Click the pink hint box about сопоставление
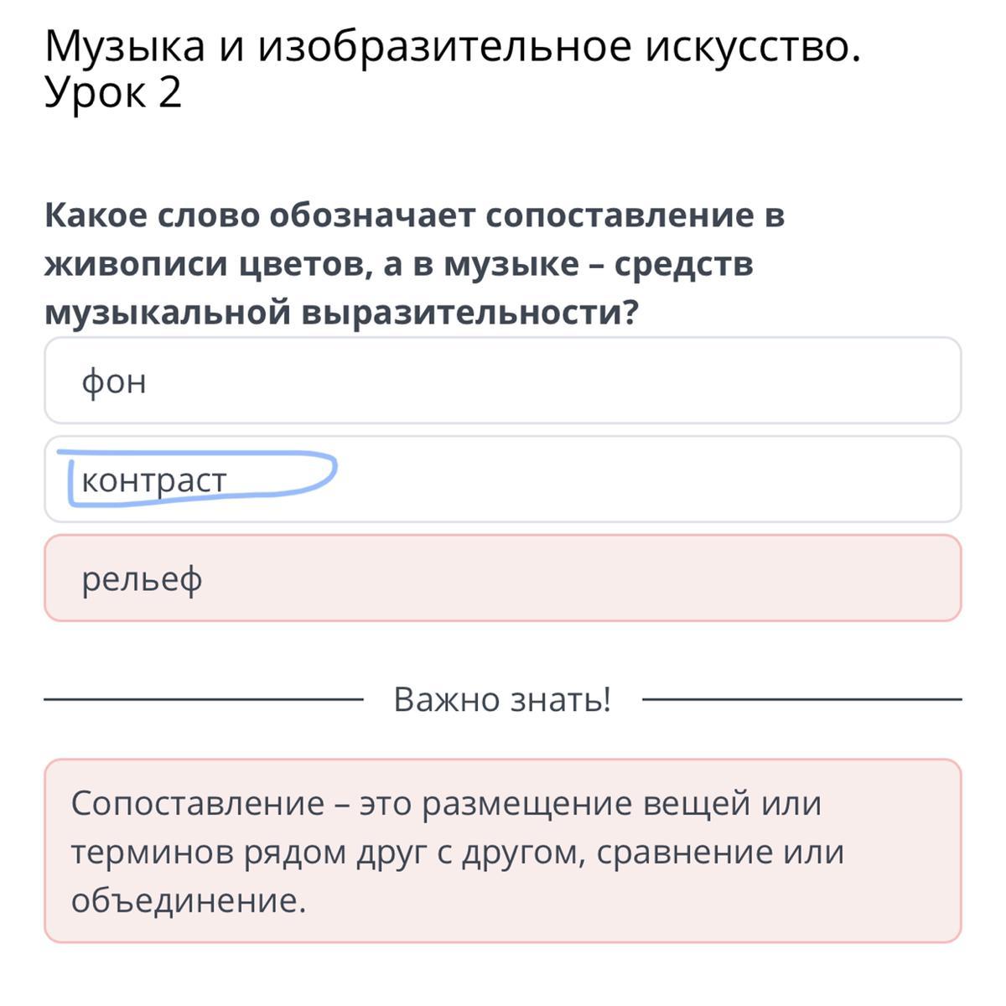1006x1006 pixels. click(x=503, y=851)
